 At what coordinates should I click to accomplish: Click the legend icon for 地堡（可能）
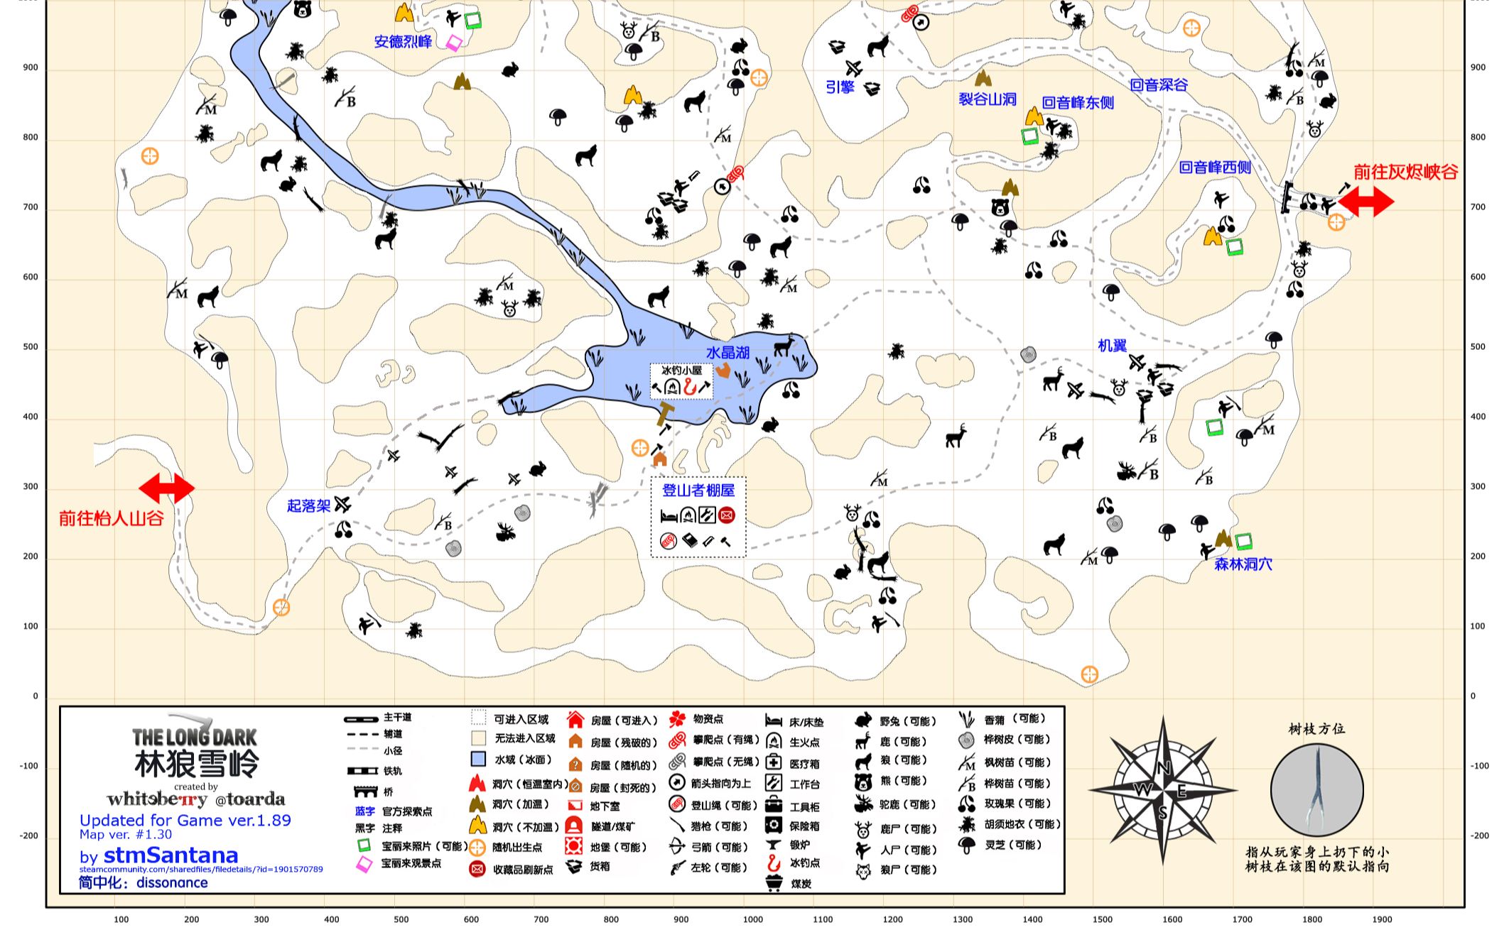pyautogui.click(x=575, y=846)
